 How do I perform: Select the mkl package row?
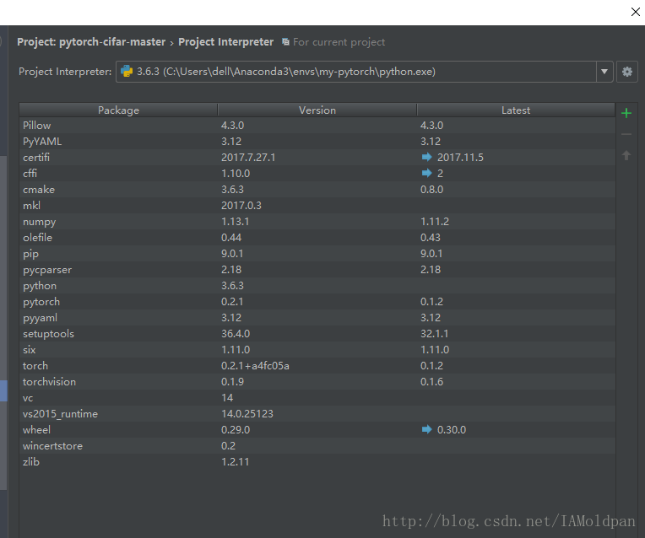317,206
